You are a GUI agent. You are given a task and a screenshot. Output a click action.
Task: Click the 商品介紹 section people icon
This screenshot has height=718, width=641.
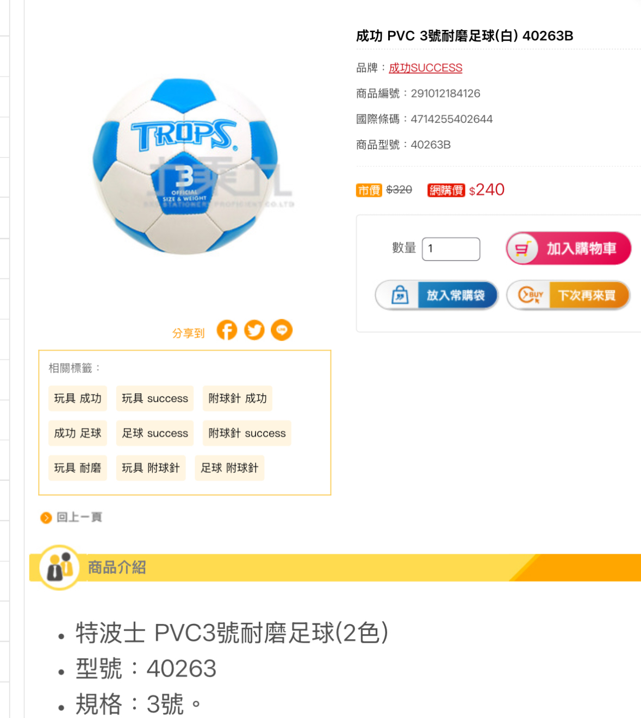[x=60, y=567]
